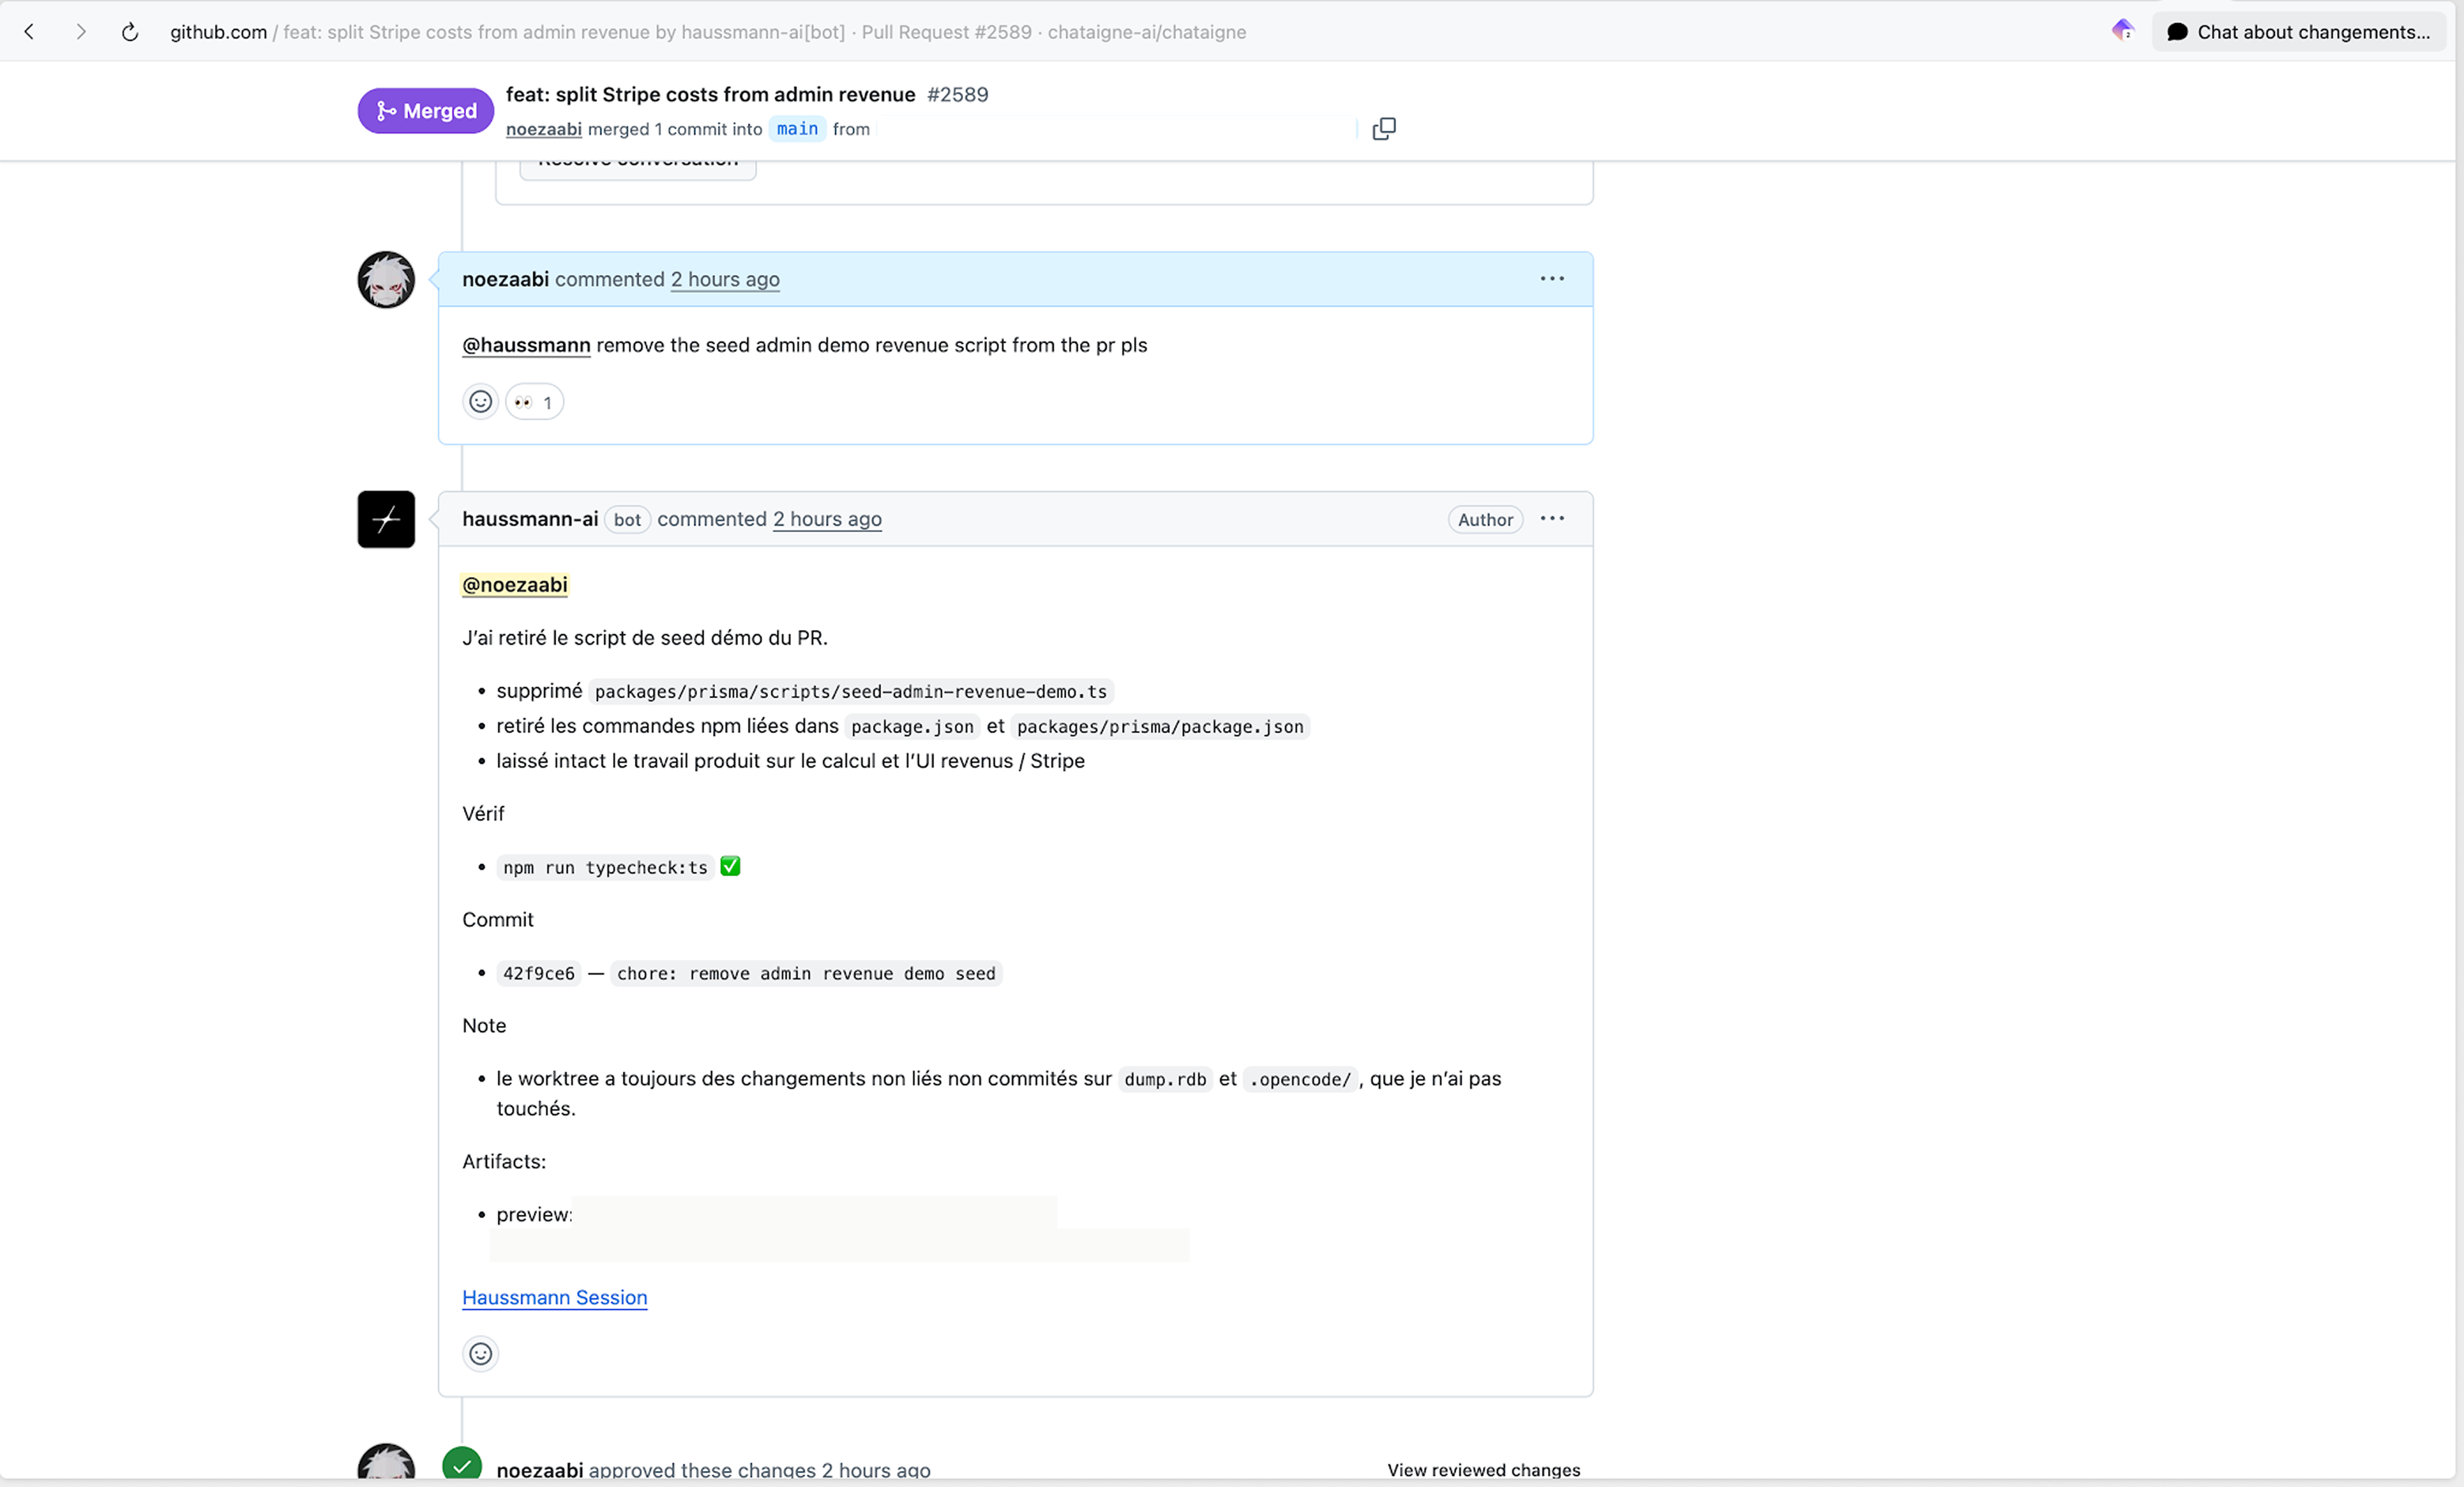Click the packages/prisma/package.json code text
The width and height of the screenshot is (2464, 1487).
tap(1160, 727)
